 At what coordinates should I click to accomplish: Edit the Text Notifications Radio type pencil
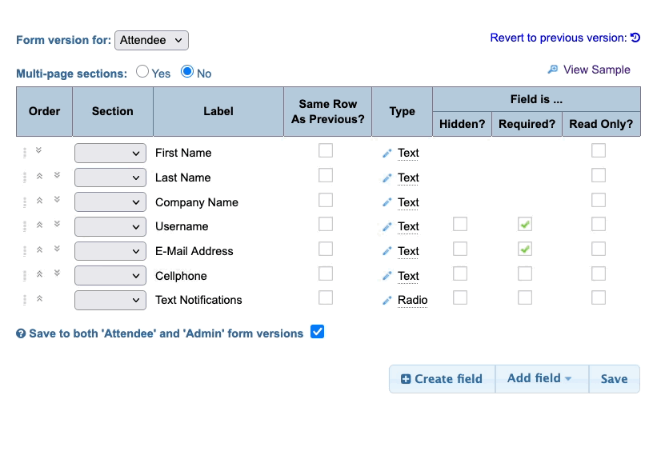pos(387,301)
